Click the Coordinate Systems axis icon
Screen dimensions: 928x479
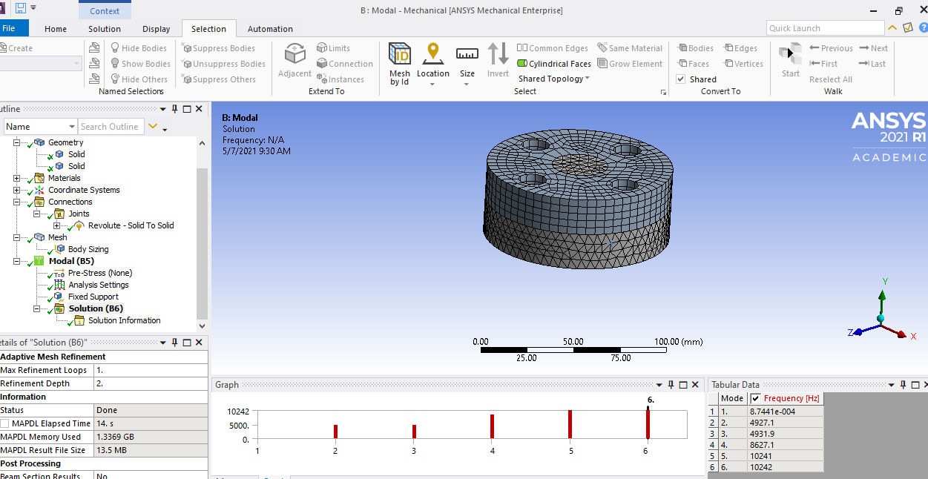tap(39, 190)
